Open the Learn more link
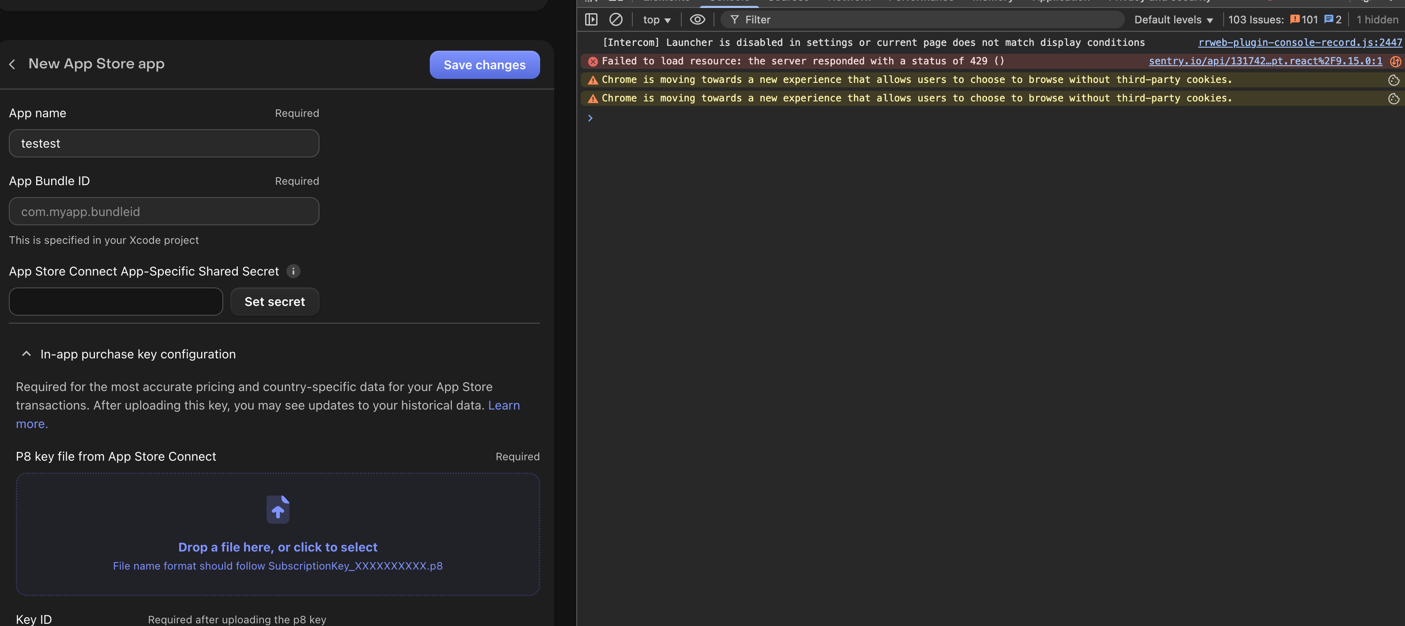The height and width of the screenshot is (626, 1405). 504,405
